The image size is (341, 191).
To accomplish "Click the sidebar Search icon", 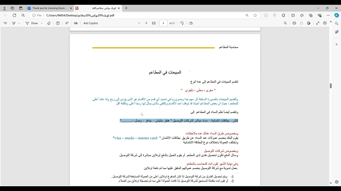I will (x=337, y=23).
